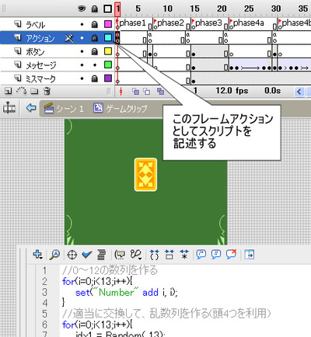Show or hide the script toolbox panel
Screen dimensions: 311x337
(249, 255)
